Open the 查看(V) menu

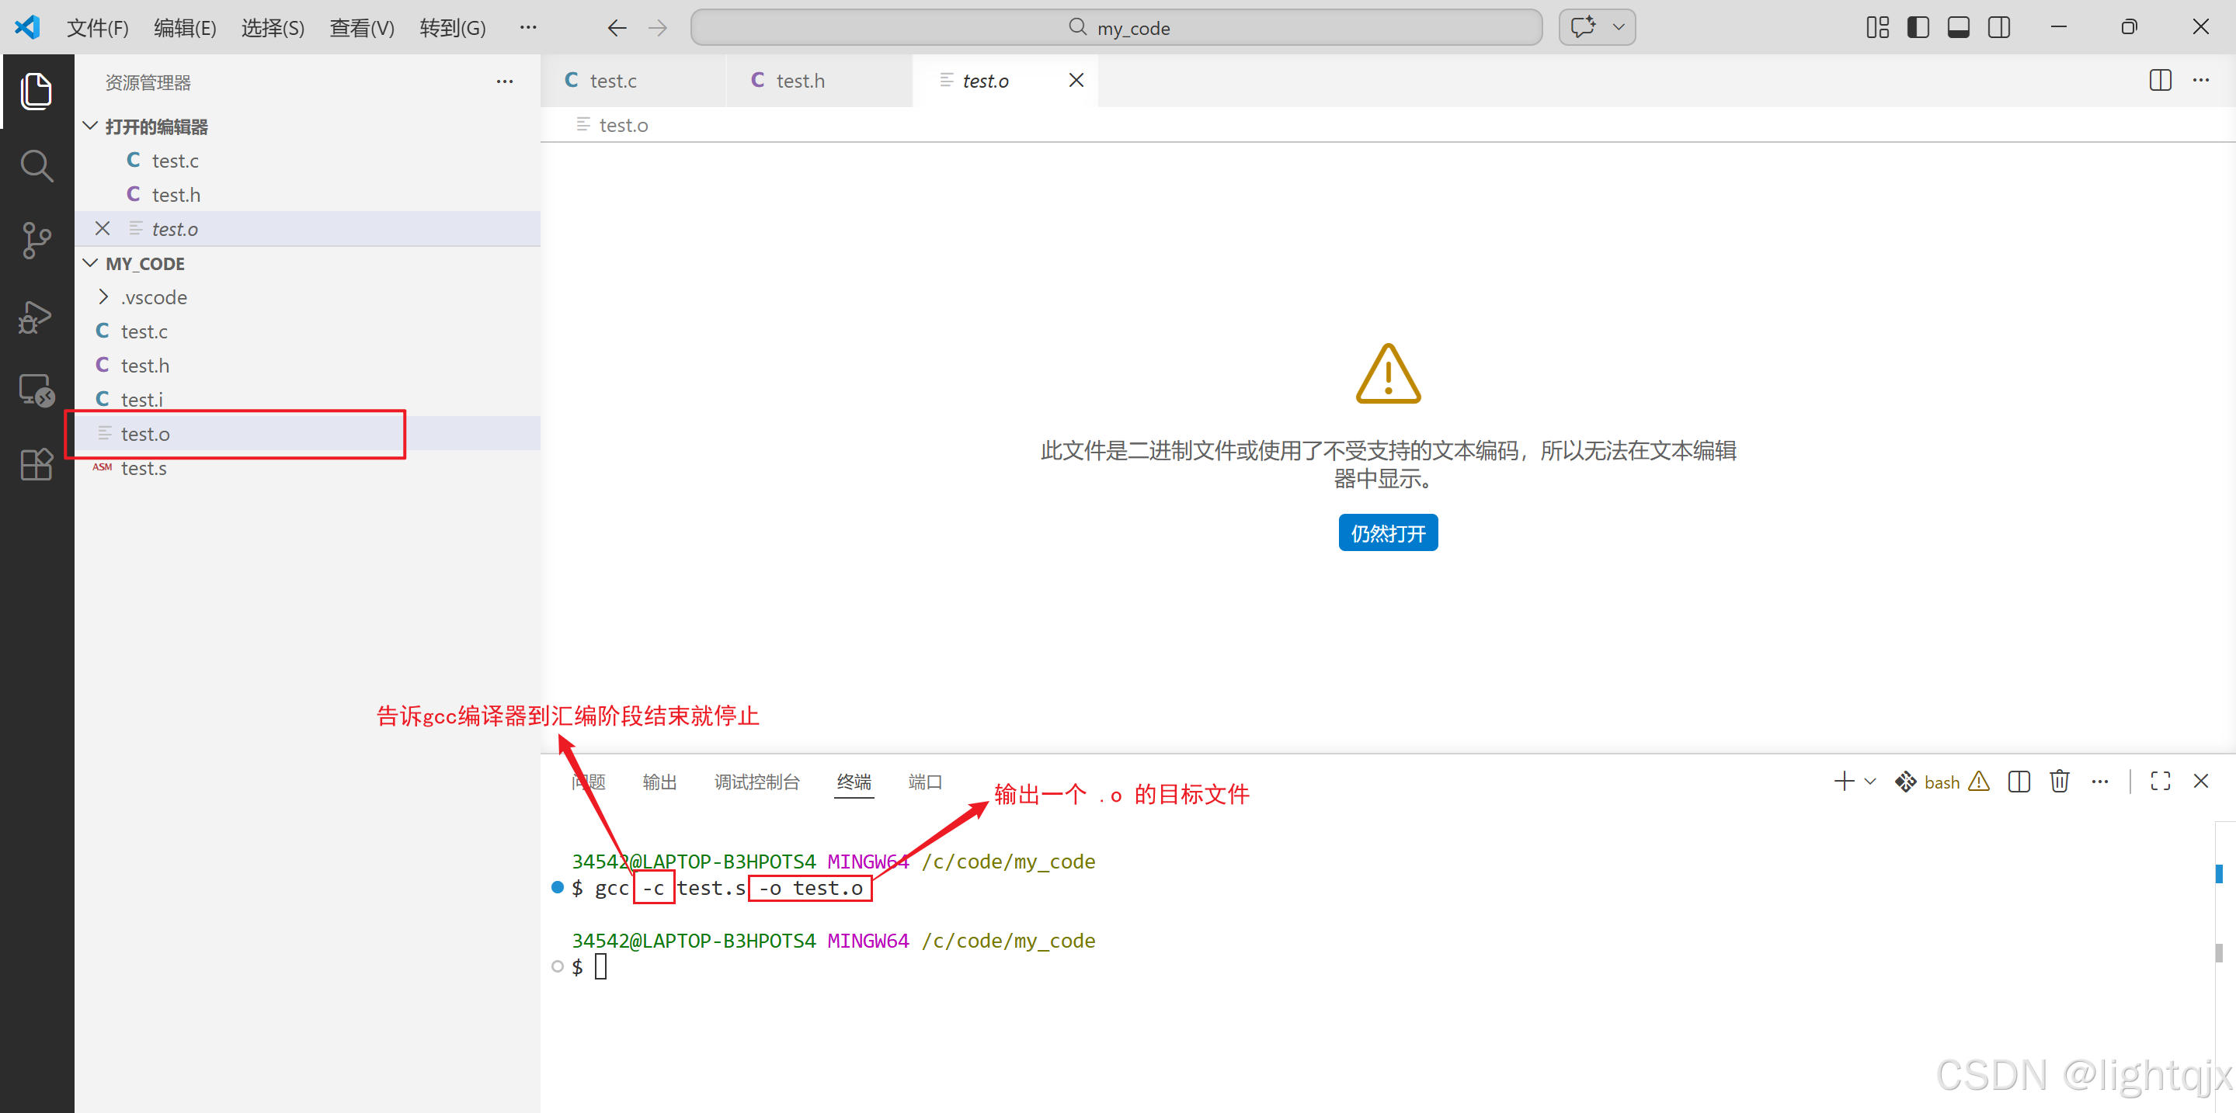coord(362,28)
